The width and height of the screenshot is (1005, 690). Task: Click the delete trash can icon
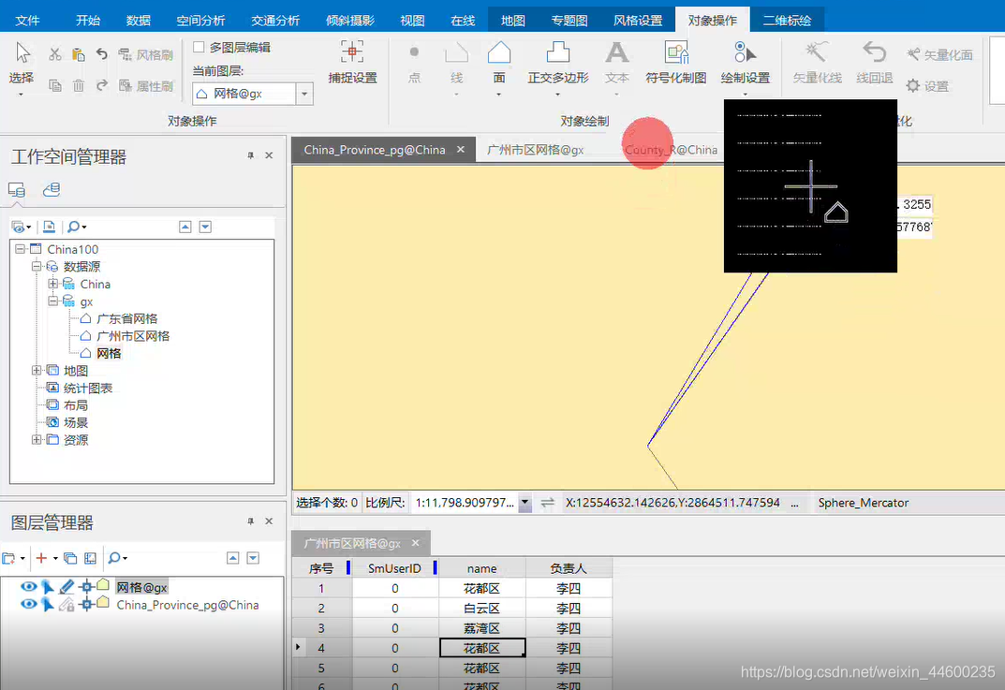(78, 85)
